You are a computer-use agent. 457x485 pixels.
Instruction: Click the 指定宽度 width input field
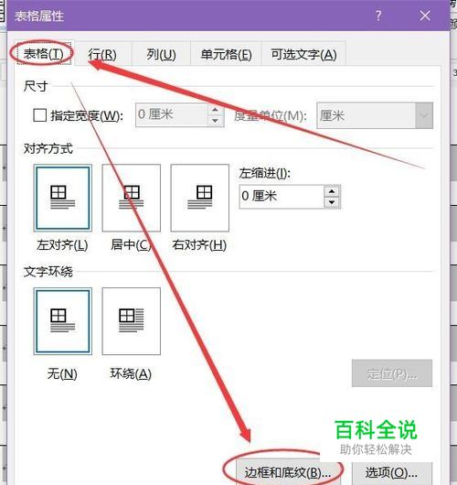point(172,114)
